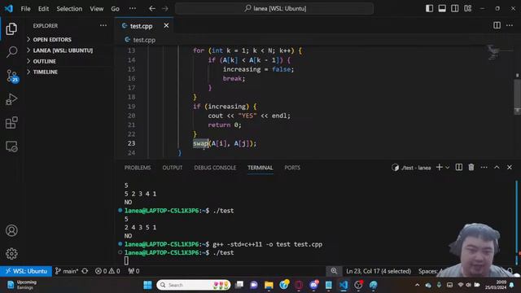The image size is (521, 293).
Task: Open terminal panel more actions ellipsis
Action: coord(484,168)
